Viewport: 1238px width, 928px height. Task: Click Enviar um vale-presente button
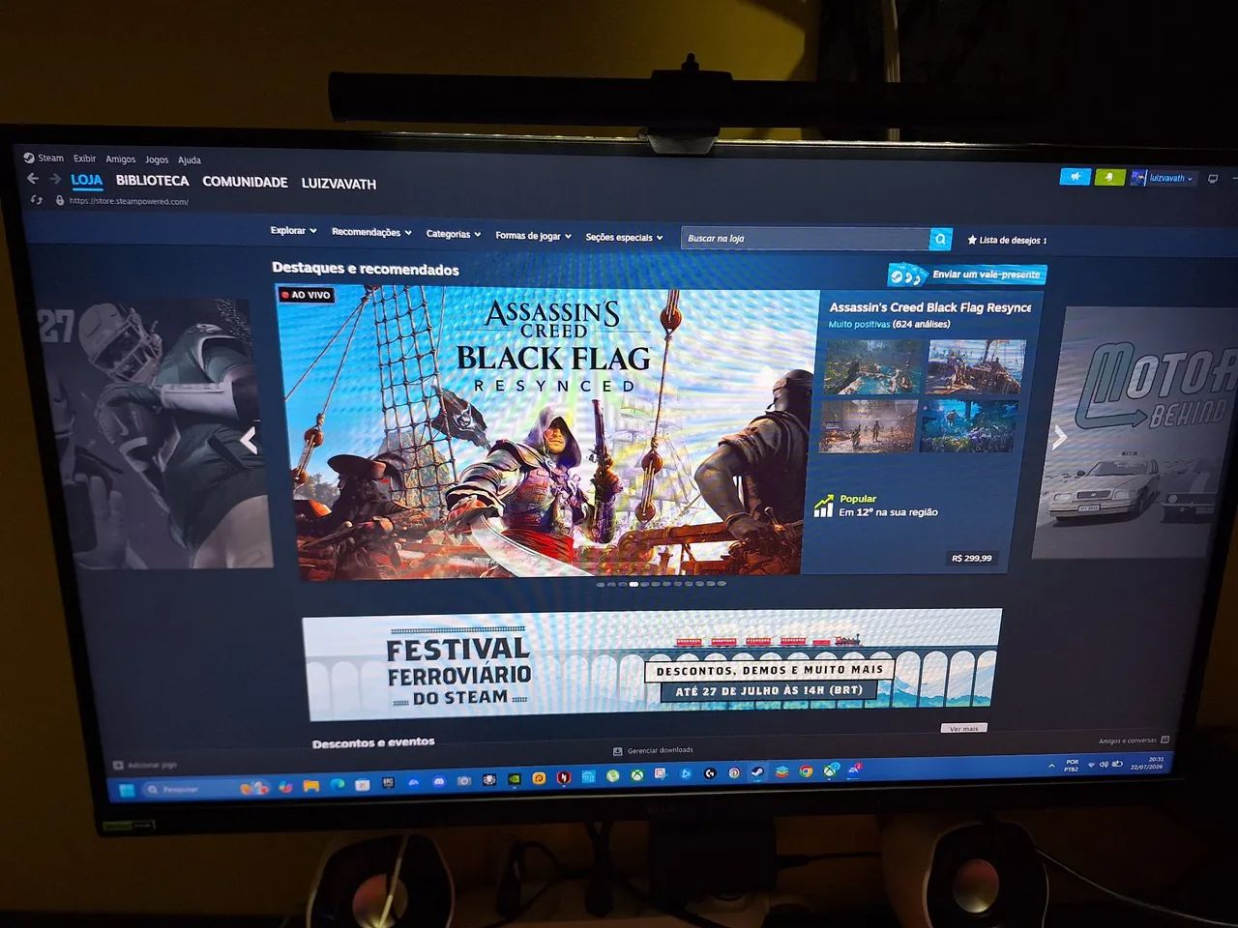(x=967, y=275)
